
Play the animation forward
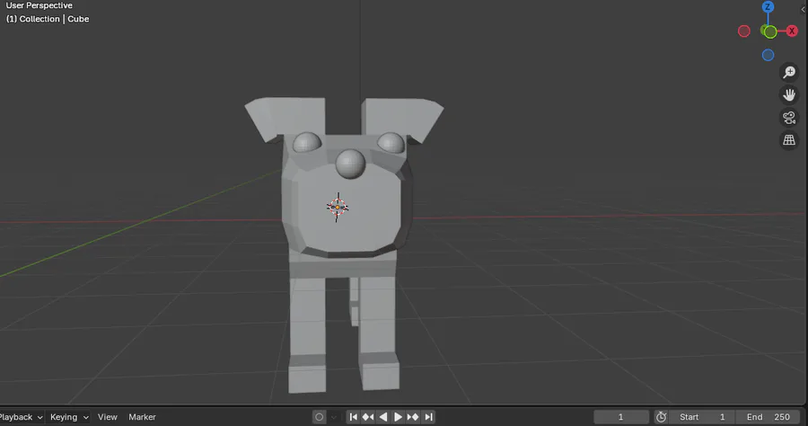point(398,417)
